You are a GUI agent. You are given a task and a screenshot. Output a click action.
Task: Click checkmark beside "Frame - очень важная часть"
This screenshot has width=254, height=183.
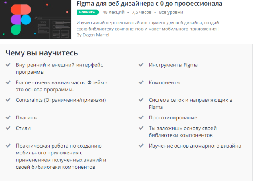[8, 82]
